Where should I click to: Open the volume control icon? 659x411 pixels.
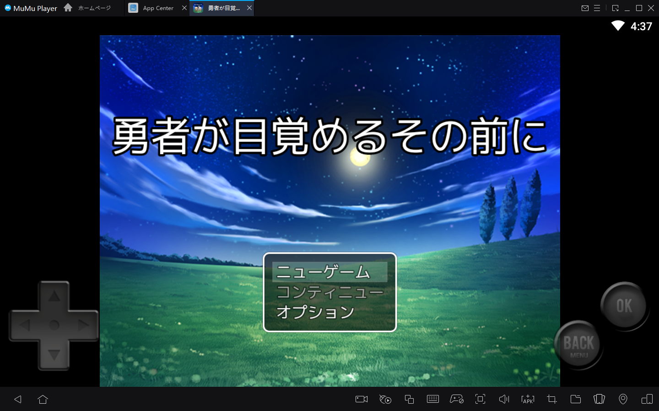(504, 399)
